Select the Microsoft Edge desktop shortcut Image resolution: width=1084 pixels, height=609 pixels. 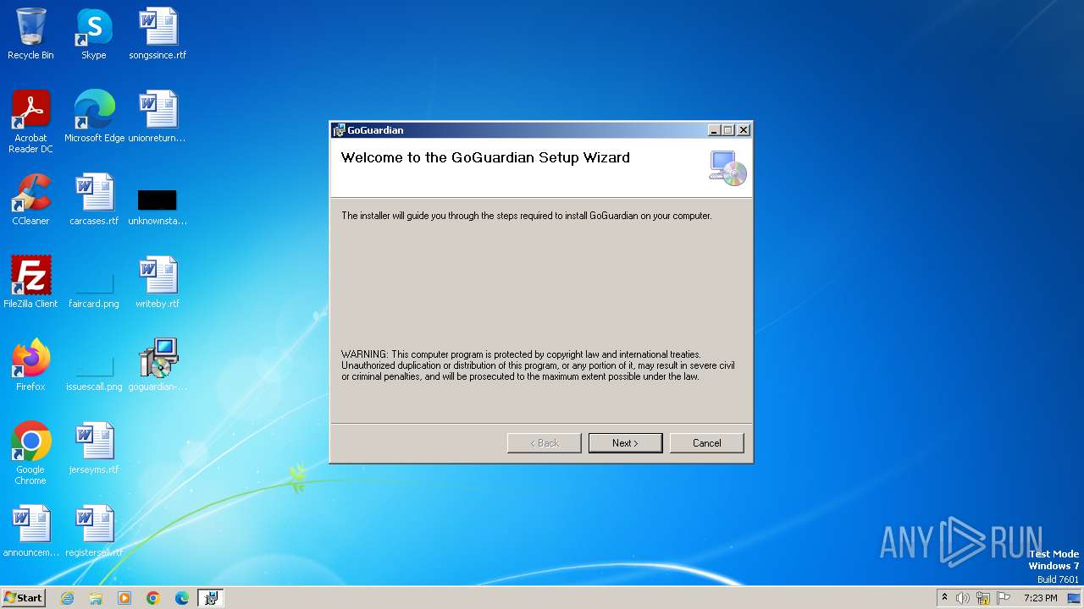tap(94, 117)
